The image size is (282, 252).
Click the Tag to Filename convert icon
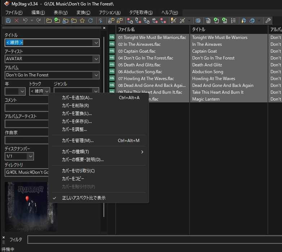130,21
